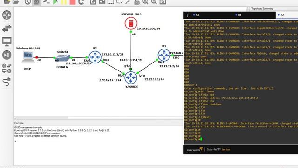The height and width of the screenshot is (168, 298).
Task: Select router R2 on the canvas
Action: [x=95, y=57]
